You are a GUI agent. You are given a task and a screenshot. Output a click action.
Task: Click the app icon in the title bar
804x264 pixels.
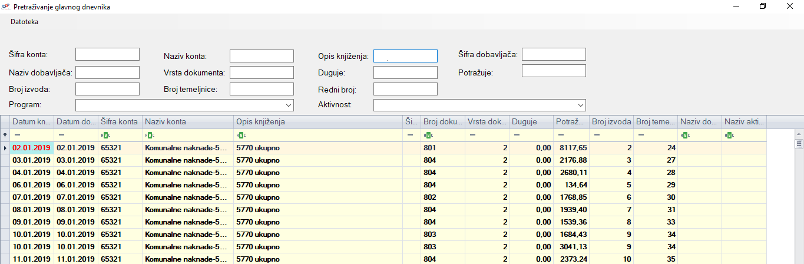pos(6,7)
